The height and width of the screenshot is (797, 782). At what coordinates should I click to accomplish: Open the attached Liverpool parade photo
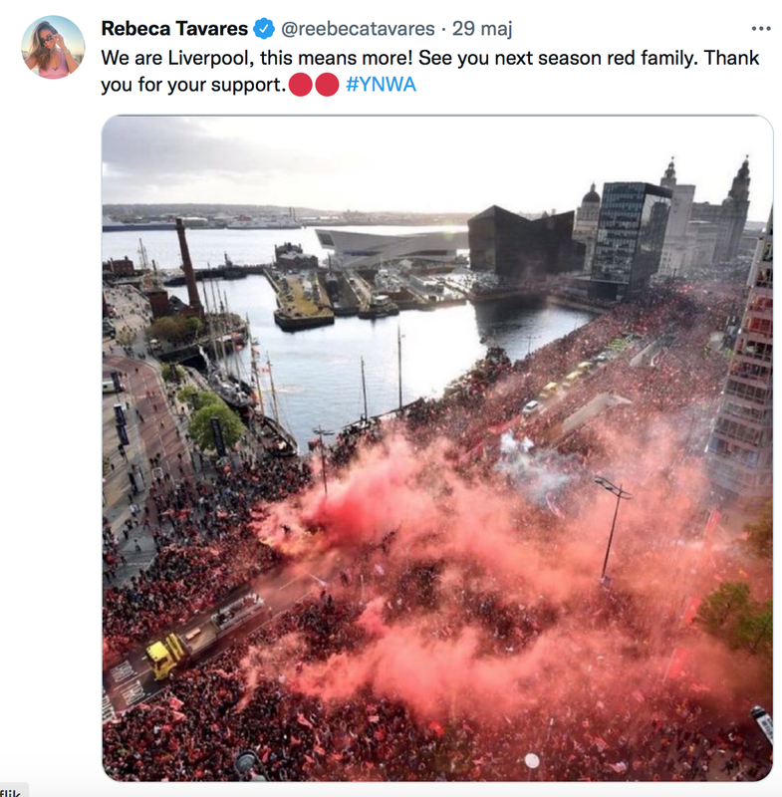pyautogui.click(x=437, y=447)
